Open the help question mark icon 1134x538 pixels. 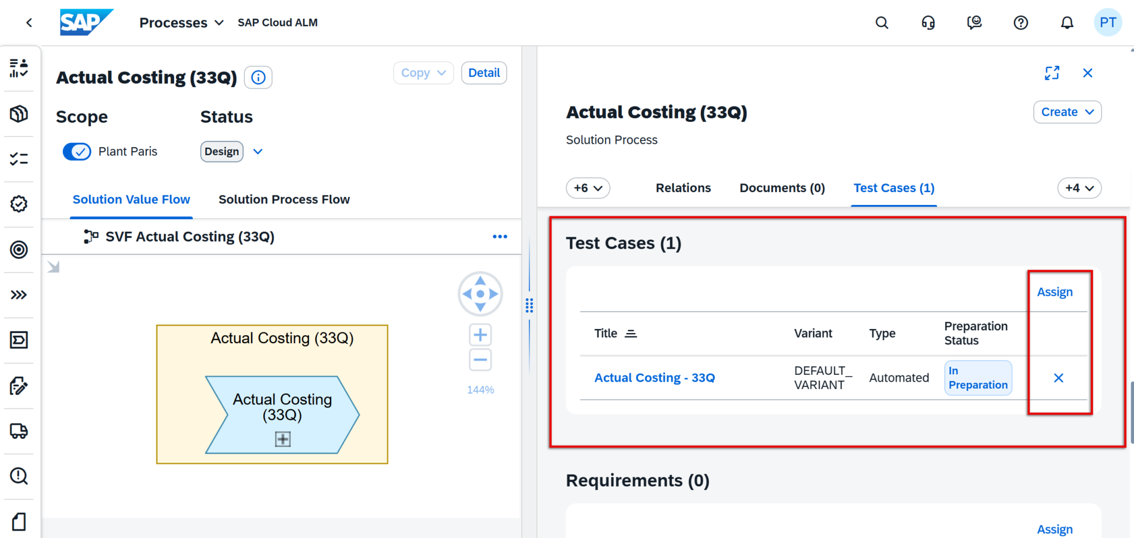pyautogui.click(x=1021, y=23)
